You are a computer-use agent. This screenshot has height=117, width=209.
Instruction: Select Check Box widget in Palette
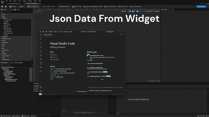tap(7, 25)
